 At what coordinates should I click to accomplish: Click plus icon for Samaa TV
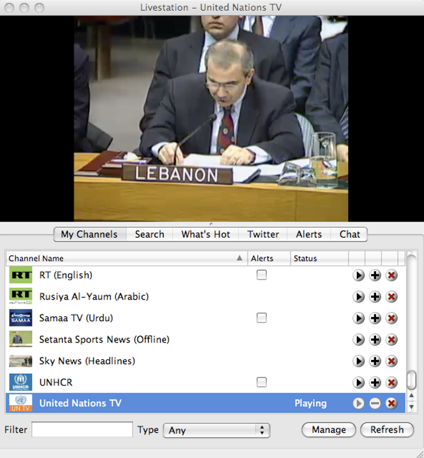375,318
